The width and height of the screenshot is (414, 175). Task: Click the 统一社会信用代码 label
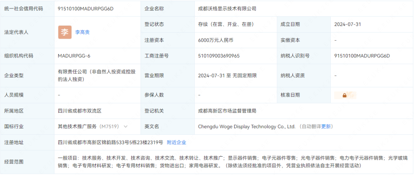[24, 8]
